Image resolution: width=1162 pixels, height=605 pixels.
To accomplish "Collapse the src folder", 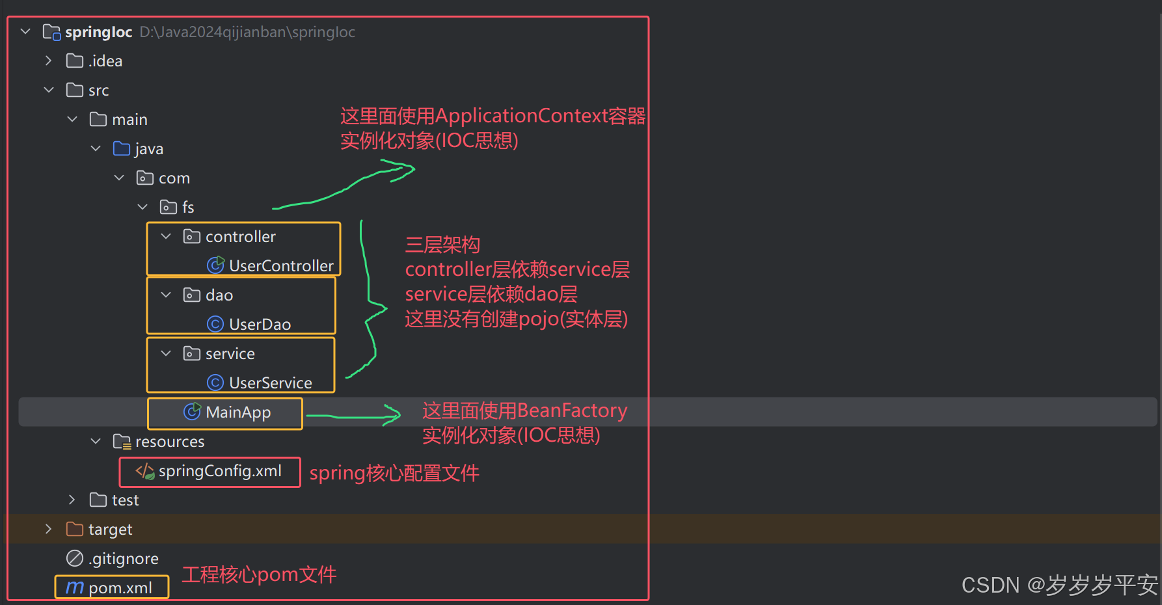I will coord(48,90).
